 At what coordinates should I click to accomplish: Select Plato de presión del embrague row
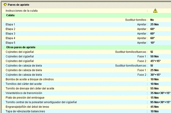pos(86,98)
